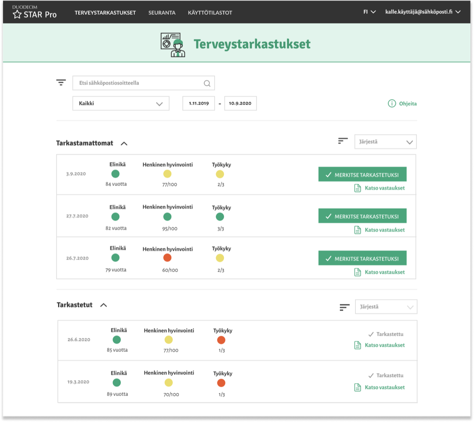Collapse the Tarkastamattomat section
474x422 pixels.
click(124, 144)
